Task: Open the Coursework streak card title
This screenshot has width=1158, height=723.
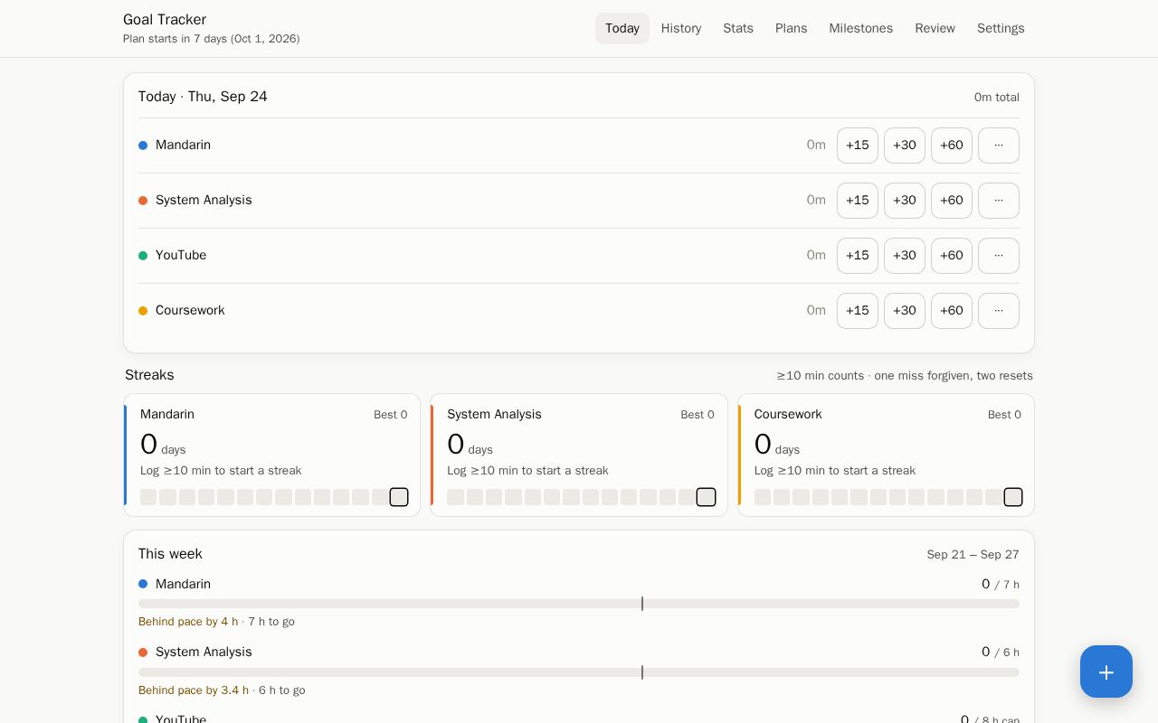Action: (x=788, y=415)
